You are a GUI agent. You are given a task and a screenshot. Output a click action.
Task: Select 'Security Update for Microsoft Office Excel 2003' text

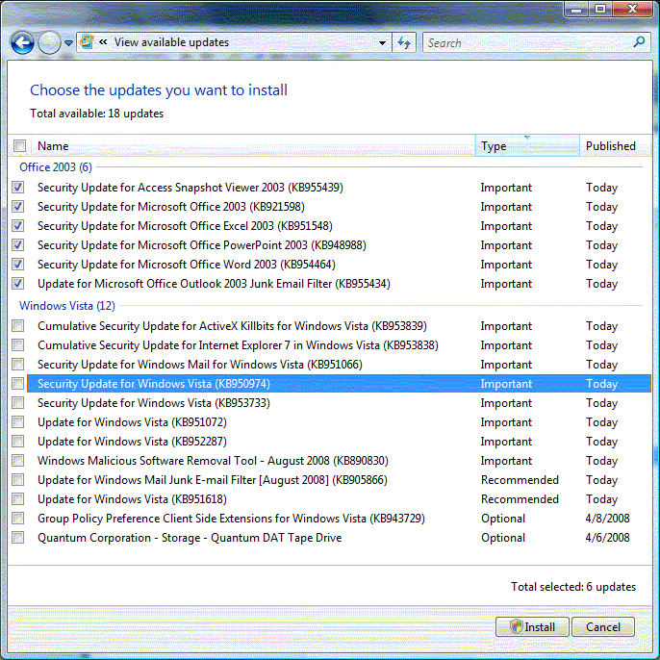tap(185, 226)
